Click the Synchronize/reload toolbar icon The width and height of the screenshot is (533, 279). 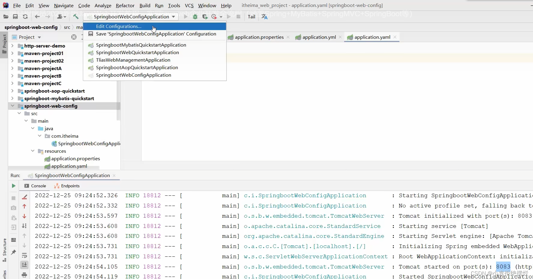[x=25, y=17]
